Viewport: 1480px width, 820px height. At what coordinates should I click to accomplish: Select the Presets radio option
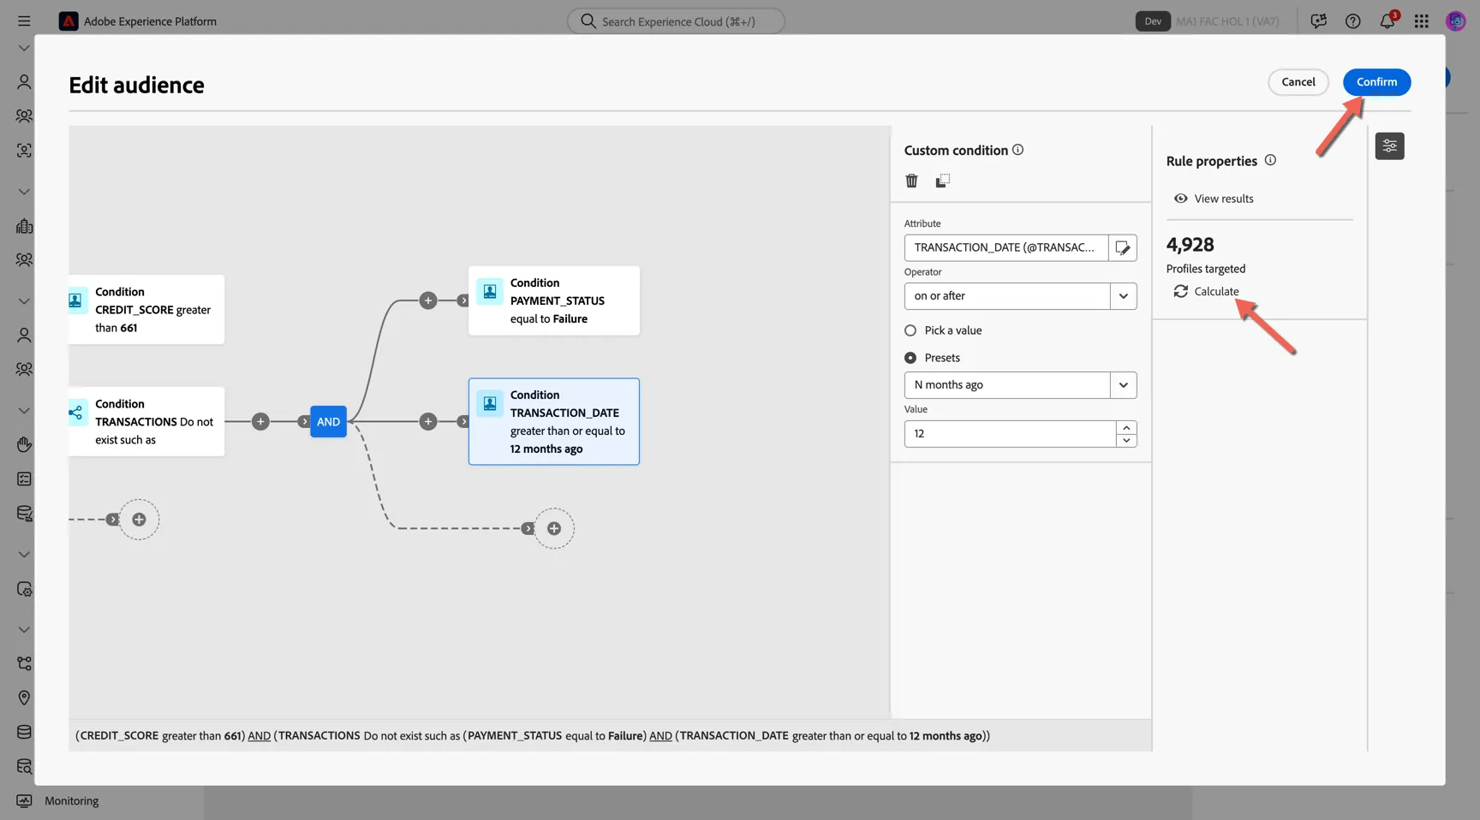click(x=910, y=358)
